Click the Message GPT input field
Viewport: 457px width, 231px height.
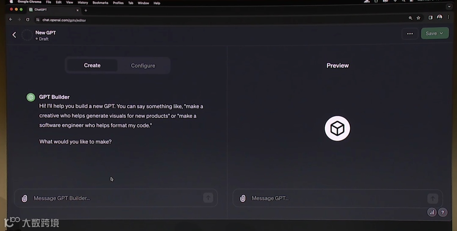pos(338,198)
